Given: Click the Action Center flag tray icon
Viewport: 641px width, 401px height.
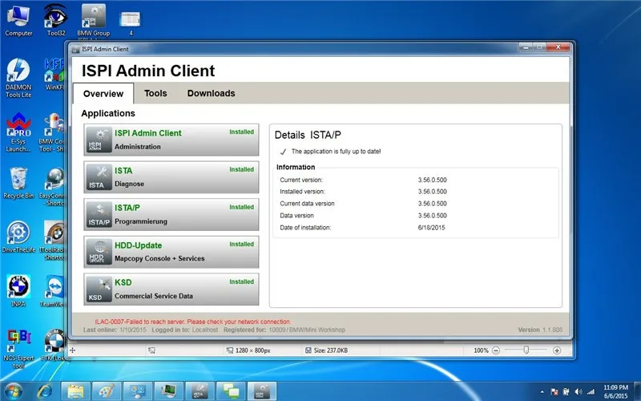Looking at the screenshot, I should (x=554, y=392).
